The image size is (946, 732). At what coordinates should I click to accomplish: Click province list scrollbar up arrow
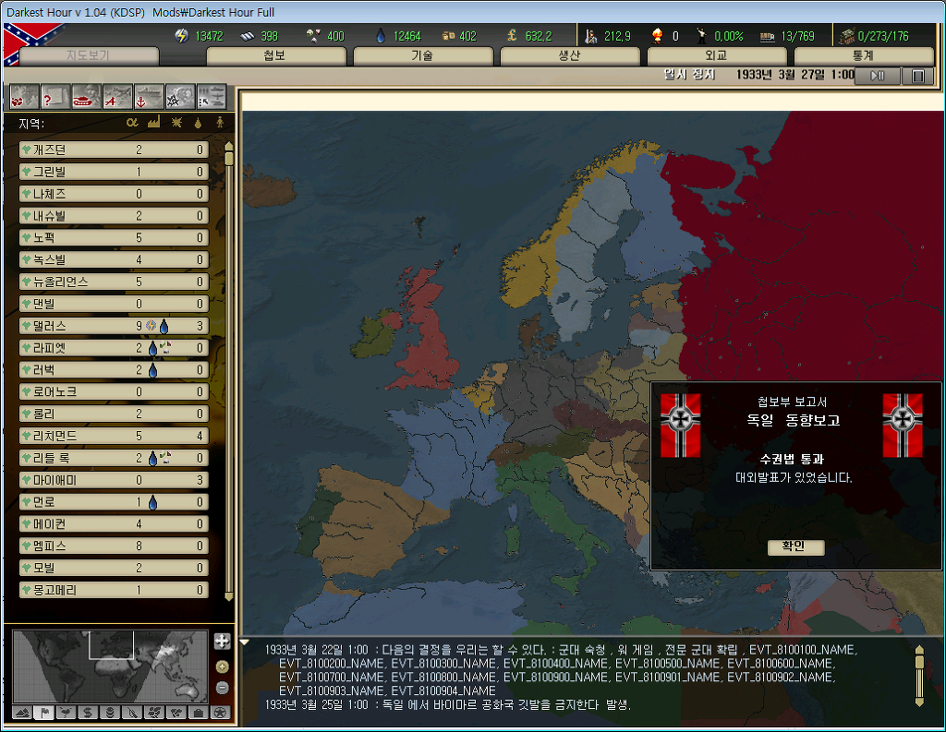229,146
